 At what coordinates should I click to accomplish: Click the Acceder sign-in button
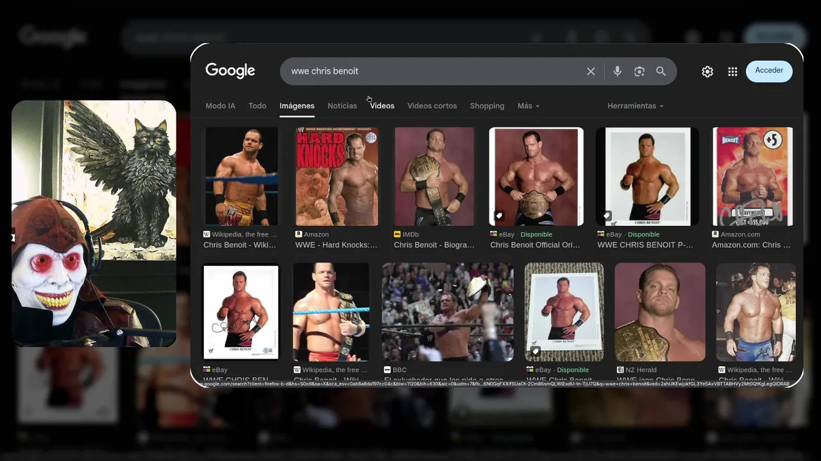tap(769, 70)
